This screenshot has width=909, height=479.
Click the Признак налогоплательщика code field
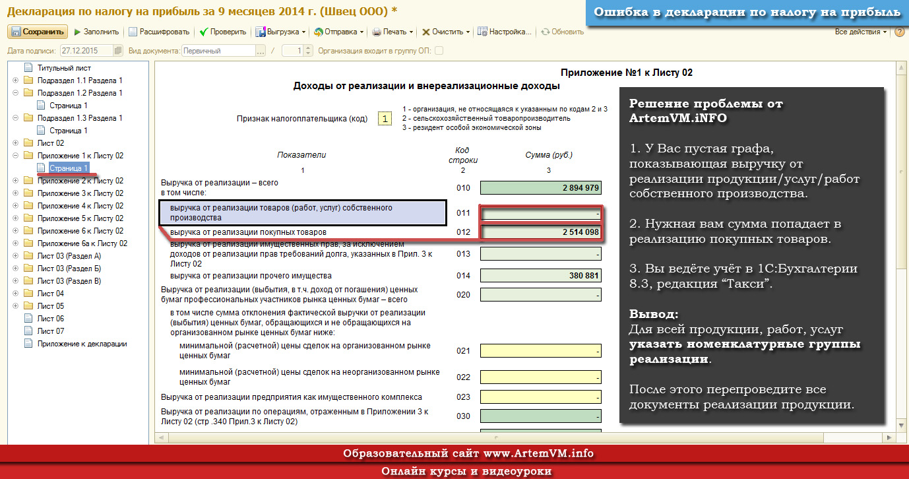[x=385, y=119]
